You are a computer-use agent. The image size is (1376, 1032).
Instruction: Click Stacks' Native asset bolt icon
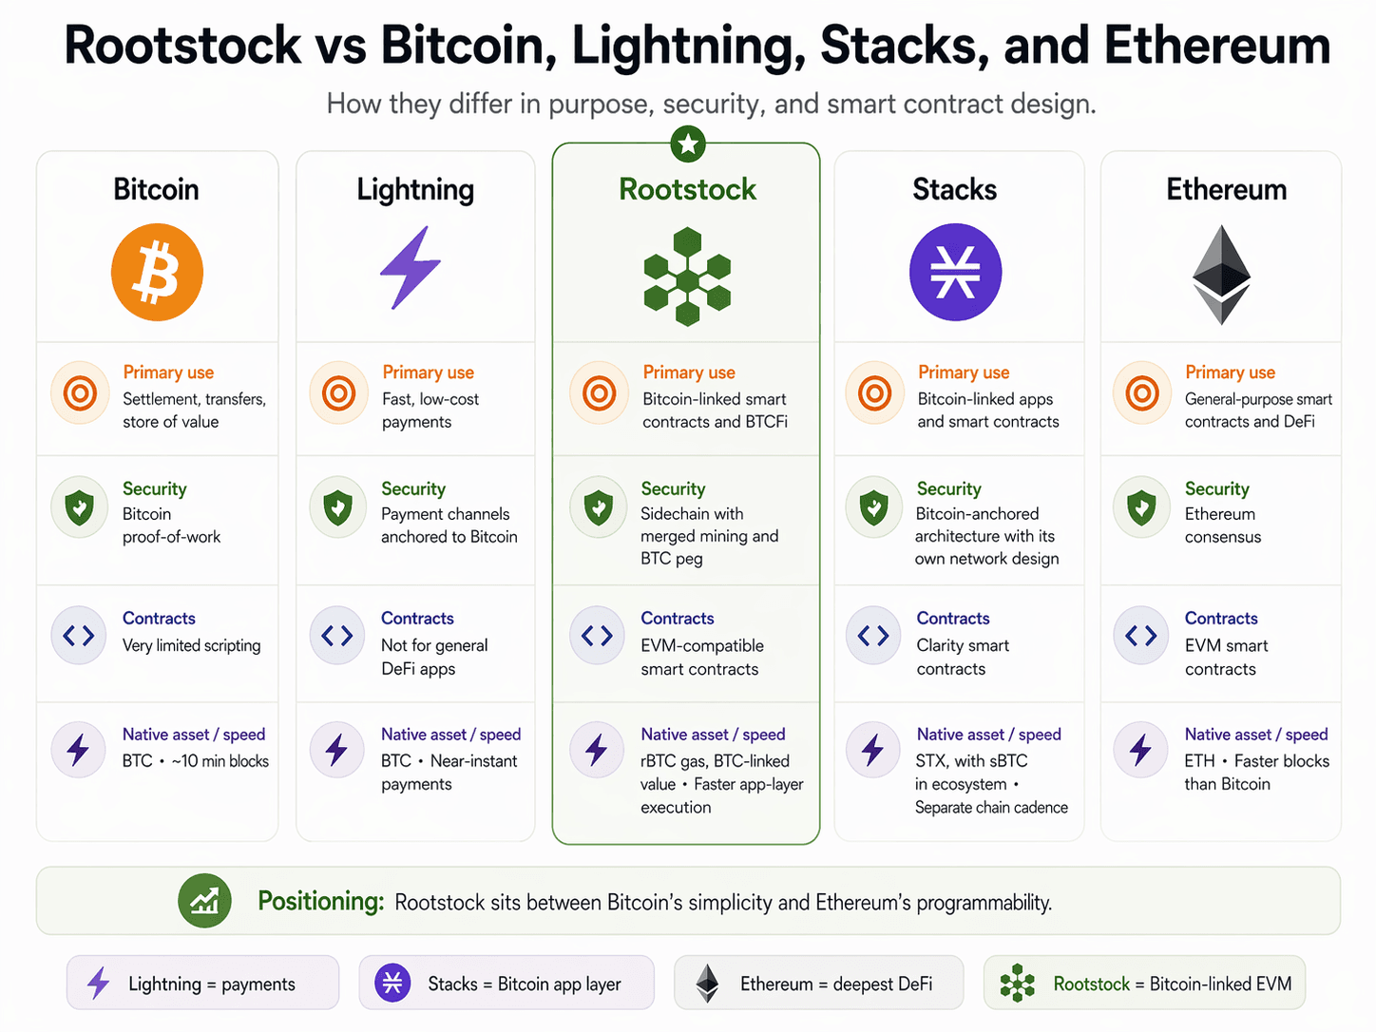click(x=872, y=750)
